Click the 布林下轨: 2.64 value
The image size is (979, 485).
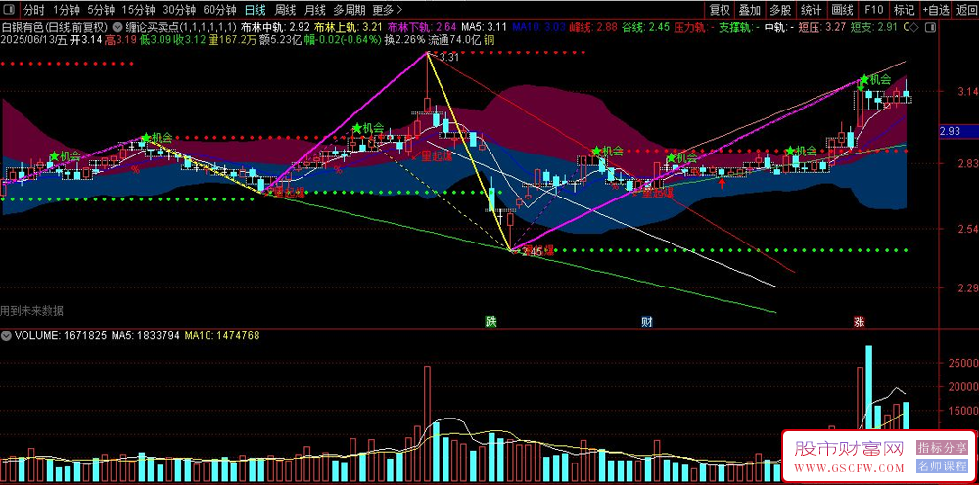[x=422, y=27]
